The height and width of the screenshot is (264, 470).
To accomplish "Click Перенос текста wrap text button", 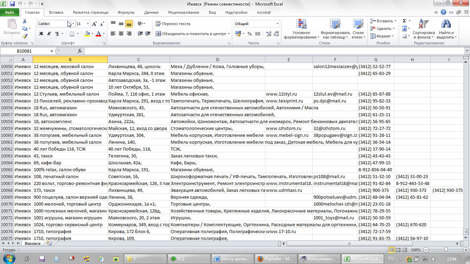I will (x=173, y=24).
